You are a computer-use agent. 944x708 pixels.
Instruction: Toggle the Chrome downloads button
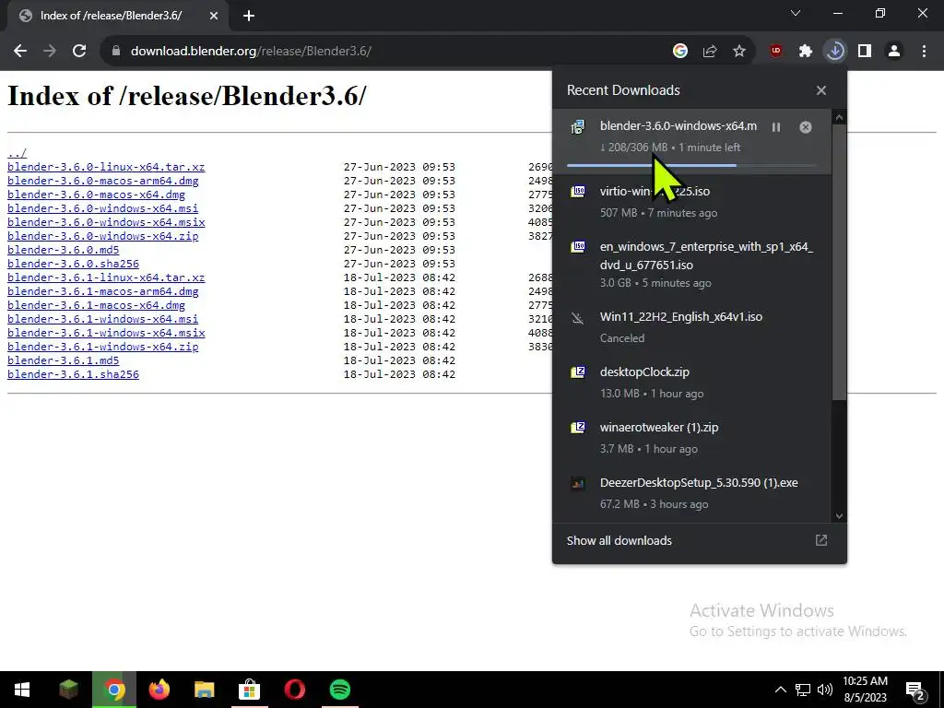tap(835, 52)
